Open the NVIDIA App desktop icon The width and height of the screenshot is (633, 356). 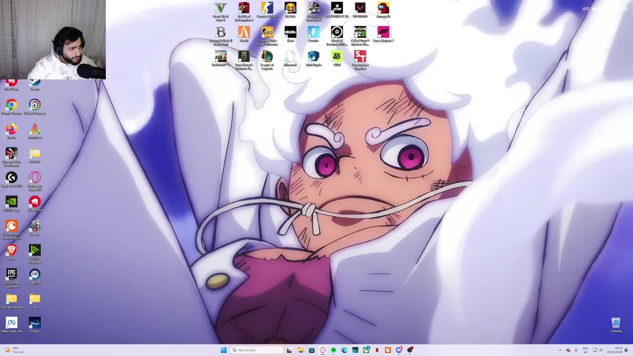tap(11, 204)
